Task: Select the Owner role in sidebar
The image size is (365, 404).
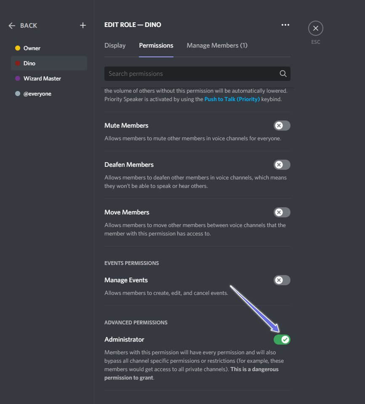Action: 49,48
